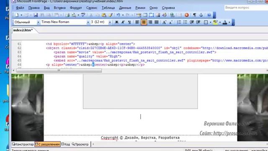Decrease font size with small A icon

[x=170, y=22]
